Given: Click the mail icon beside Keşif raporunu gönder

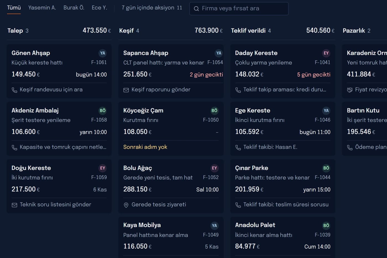Looking at the screenshot, I should pyautogui.click(x=126, y=90).
